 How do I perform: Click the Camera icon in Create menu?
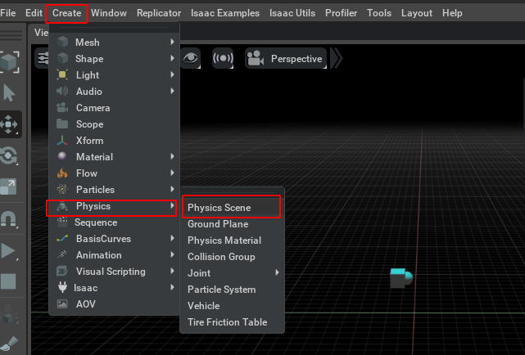coord(62,108)
